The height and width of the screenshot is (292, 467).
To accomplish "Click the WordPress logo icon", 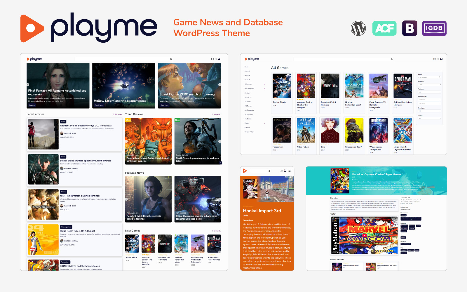I will pyautogui.click(x=358, y=28).
